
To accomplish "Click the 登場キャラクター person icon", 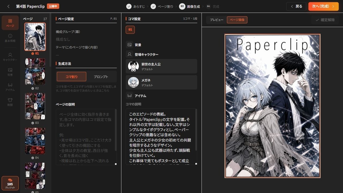I will tap(129, 54).
